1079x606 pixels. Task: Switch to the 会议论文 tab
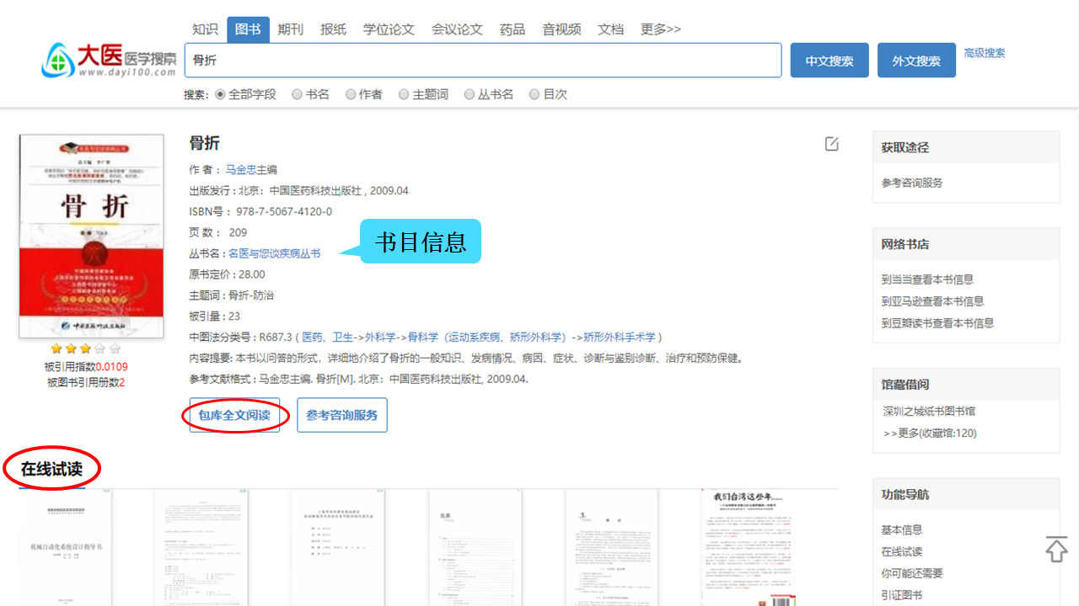tap(457, 29)
